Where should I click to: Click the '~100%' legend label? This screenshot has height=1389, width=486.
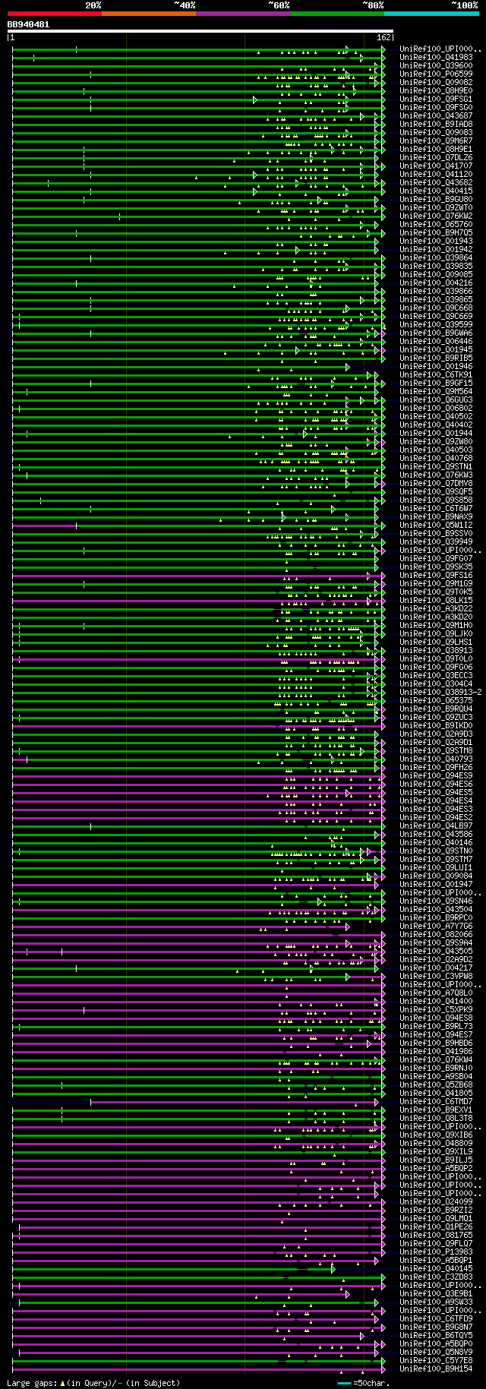(x=464, y=5)
